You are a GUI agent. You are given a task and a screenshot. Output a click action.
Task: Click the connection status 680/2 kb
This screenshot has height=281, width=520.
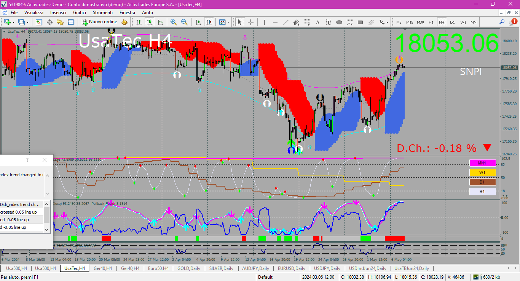pyautogui.click(x=486, y=277)
